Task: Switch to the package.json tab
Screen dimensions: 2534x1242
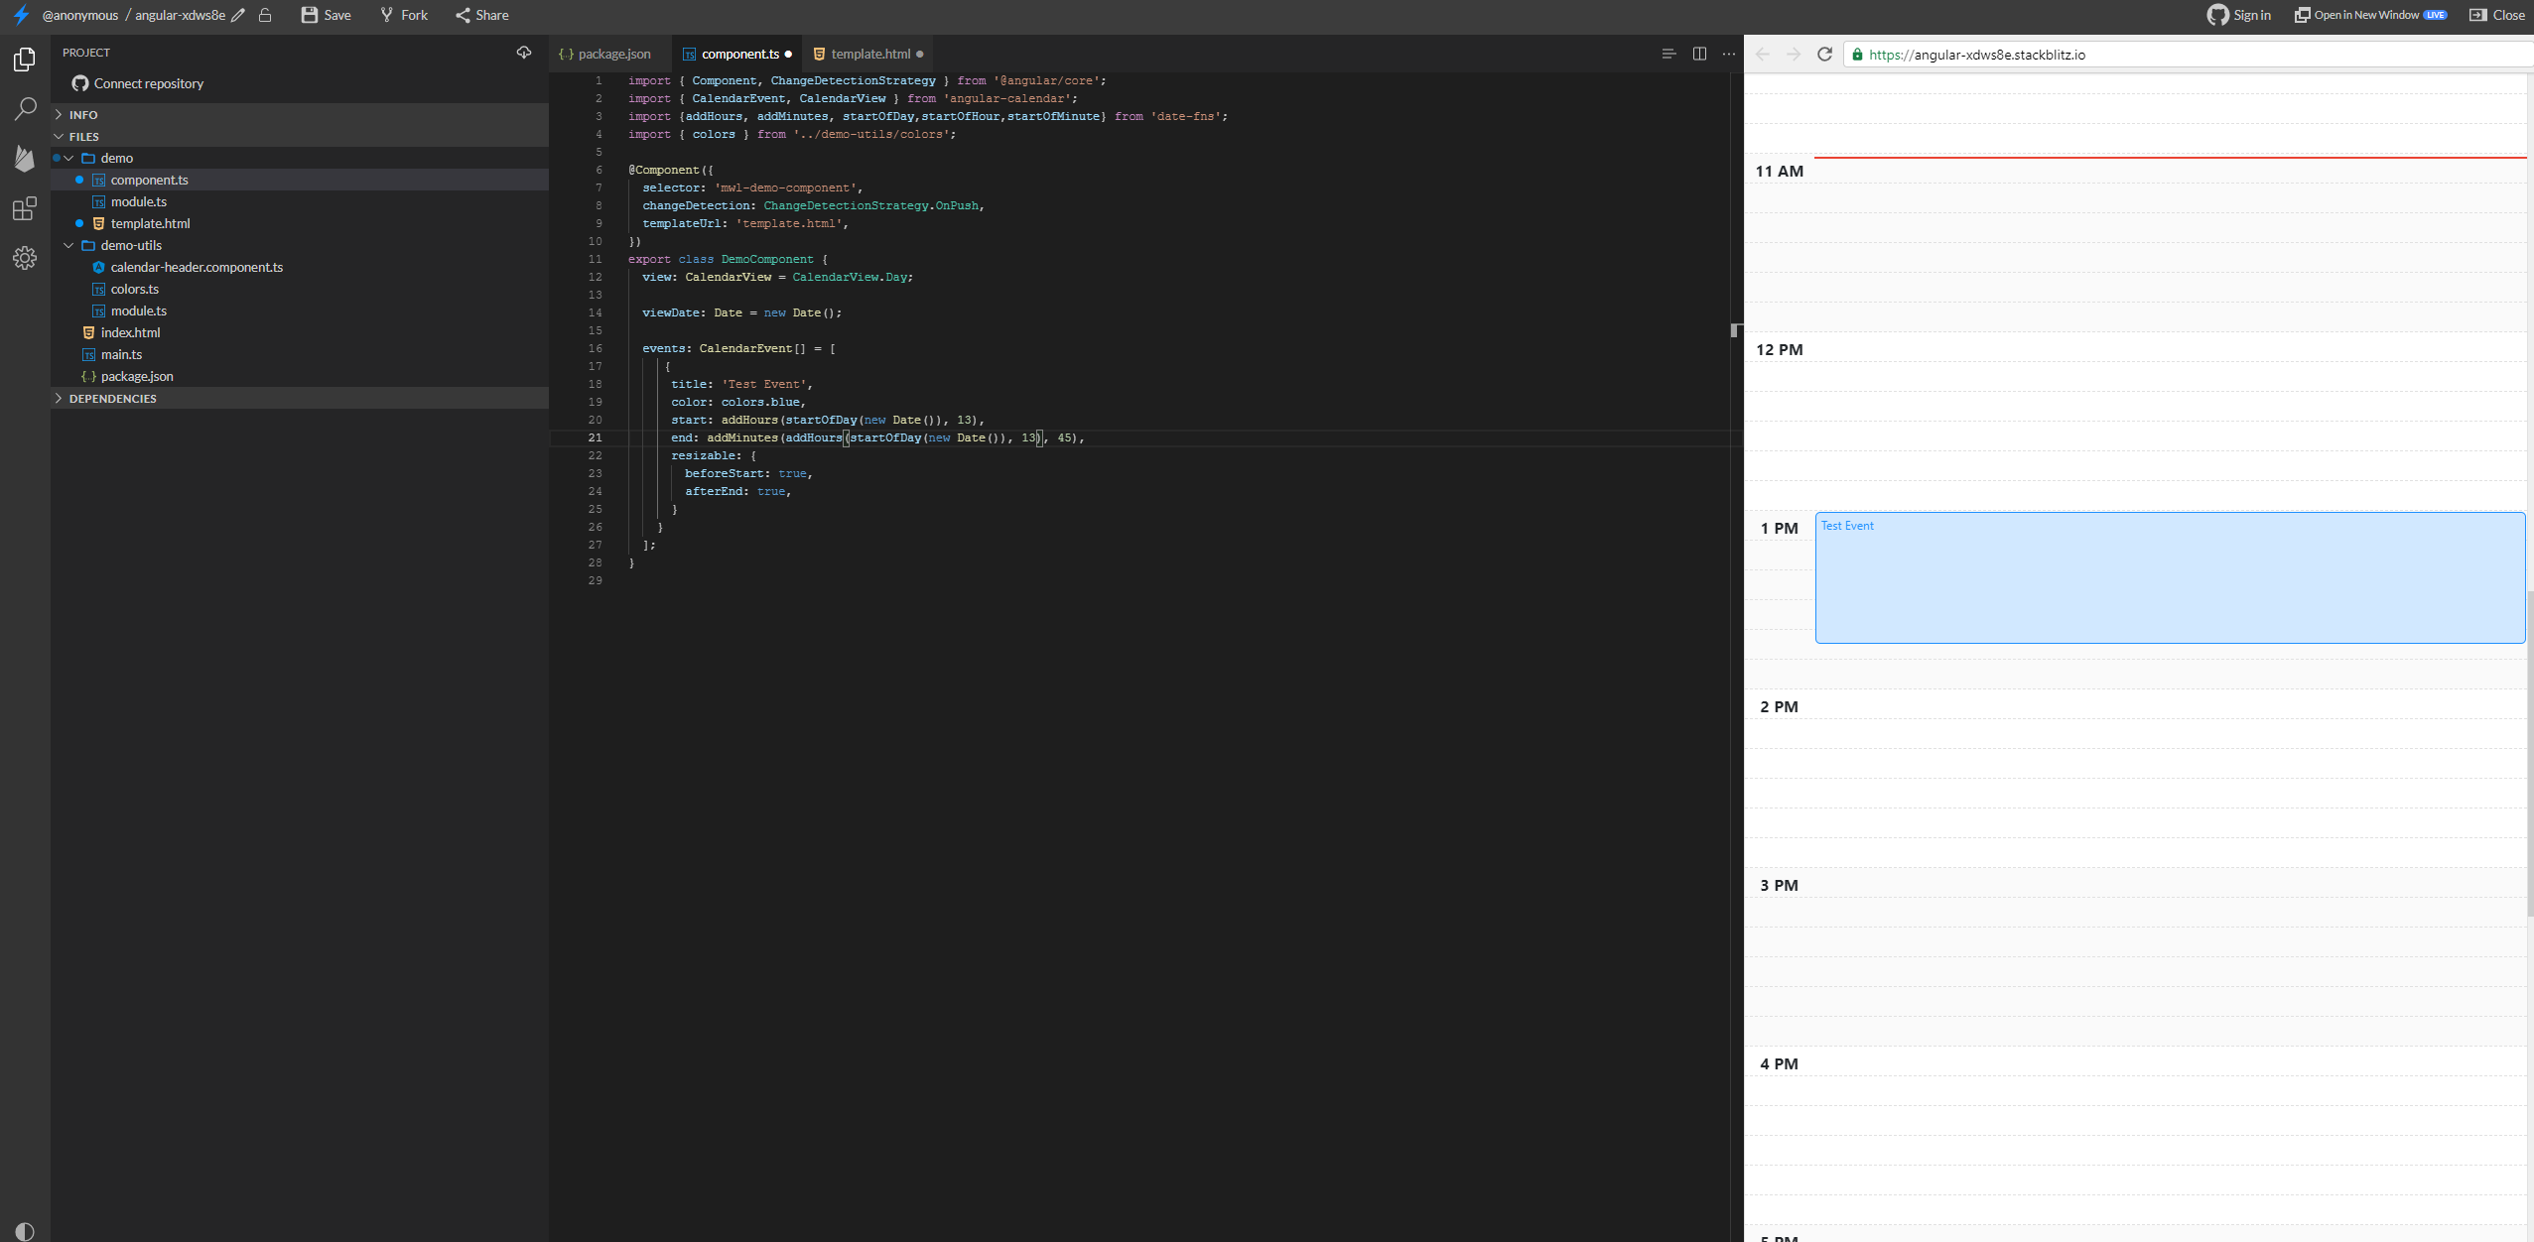Action: point(613,54)
